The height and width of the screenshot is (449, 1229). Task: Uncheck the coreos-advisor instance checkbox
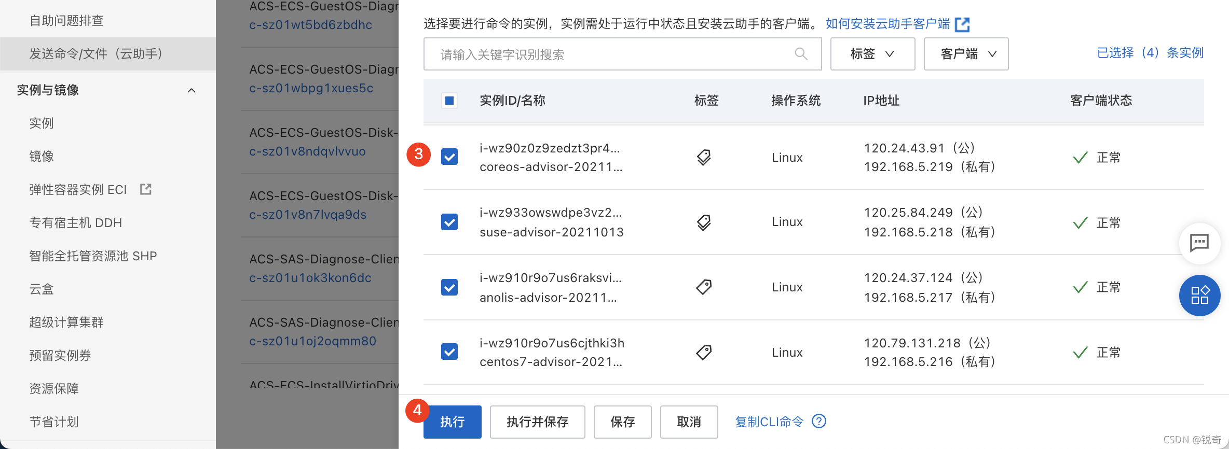449,157
